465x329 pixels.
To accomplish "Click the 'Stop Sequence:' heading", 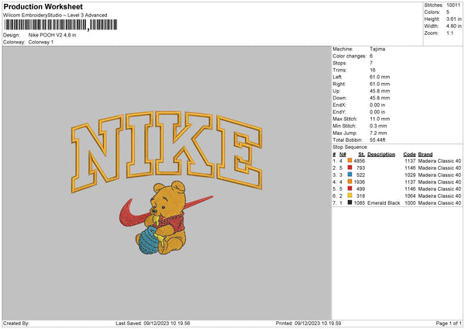I will click(350, 147).
